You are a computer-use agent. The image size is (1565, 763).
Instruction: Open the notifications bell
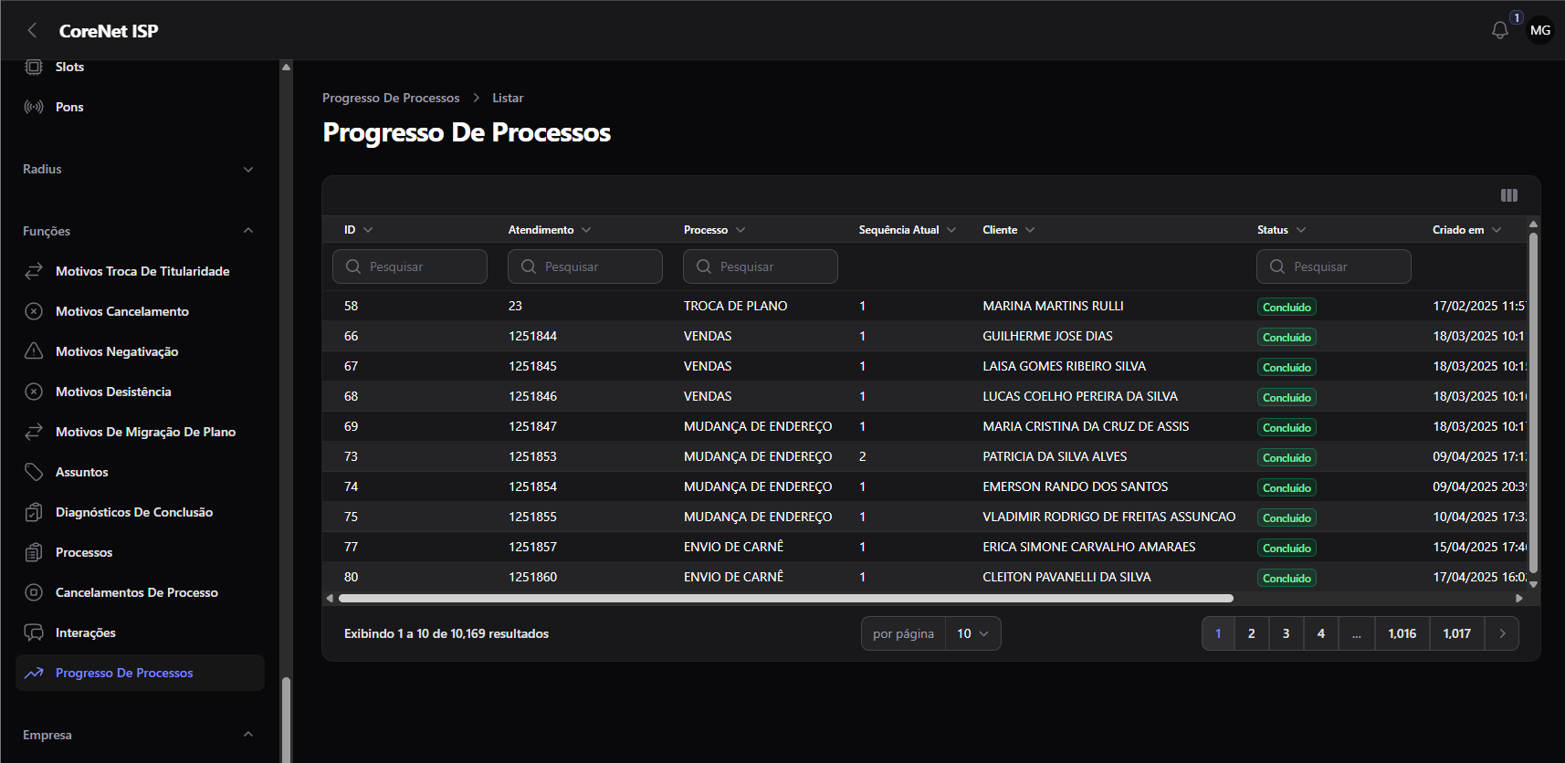[x=1499, y=30]
